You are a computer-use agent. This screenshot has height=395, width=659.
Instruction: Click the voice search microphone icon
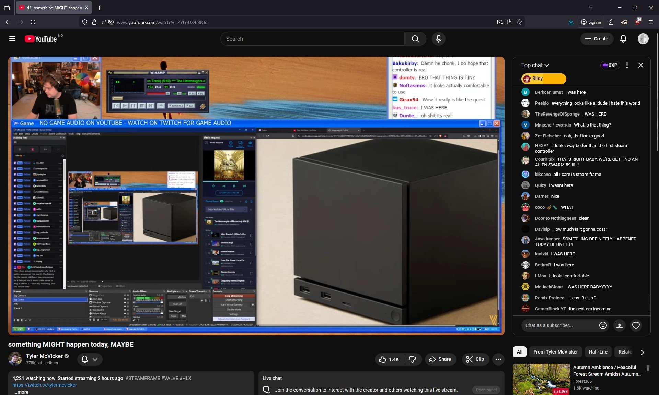point(438,39)
